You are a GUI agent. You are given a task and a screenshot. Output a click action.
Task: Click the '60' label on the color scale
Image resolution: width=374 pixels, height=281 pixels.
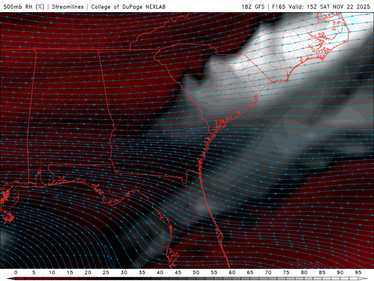tap(232, 273)
